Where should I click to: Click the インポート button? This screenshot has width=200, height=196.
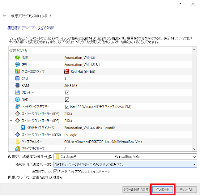(162, 189)
